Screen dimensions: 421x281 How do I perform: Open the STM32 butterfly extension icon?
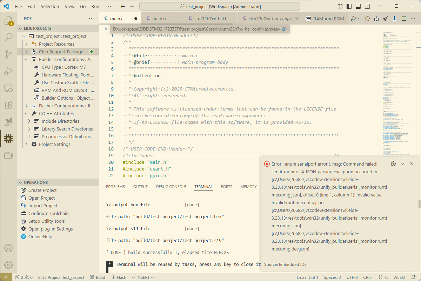(8, 122)
